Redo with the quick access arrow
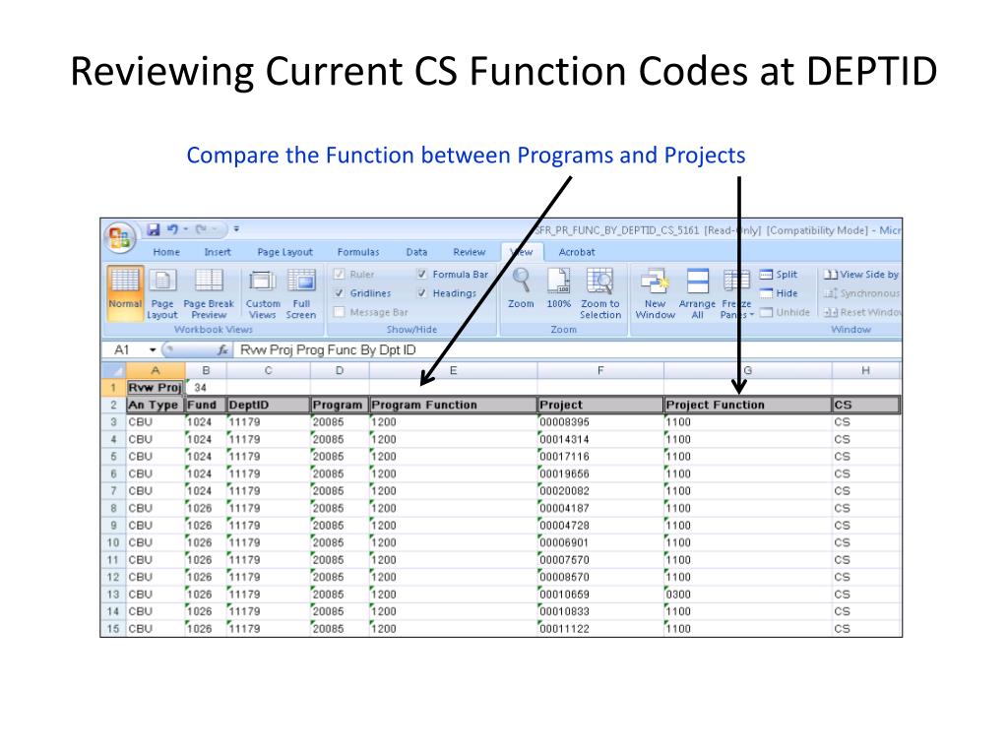The height and width of the screenshot is (756, 1008). pos(201,228)
